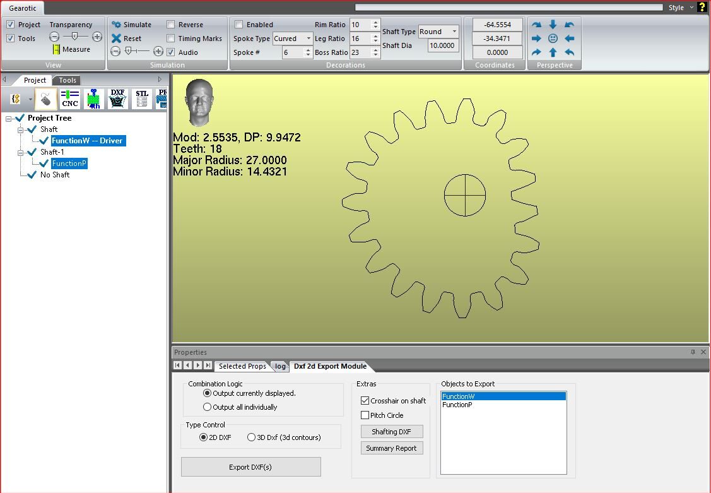
Task: Select the 2D DXF radio button
Action: pyautogui.click(x=204, y=437)
